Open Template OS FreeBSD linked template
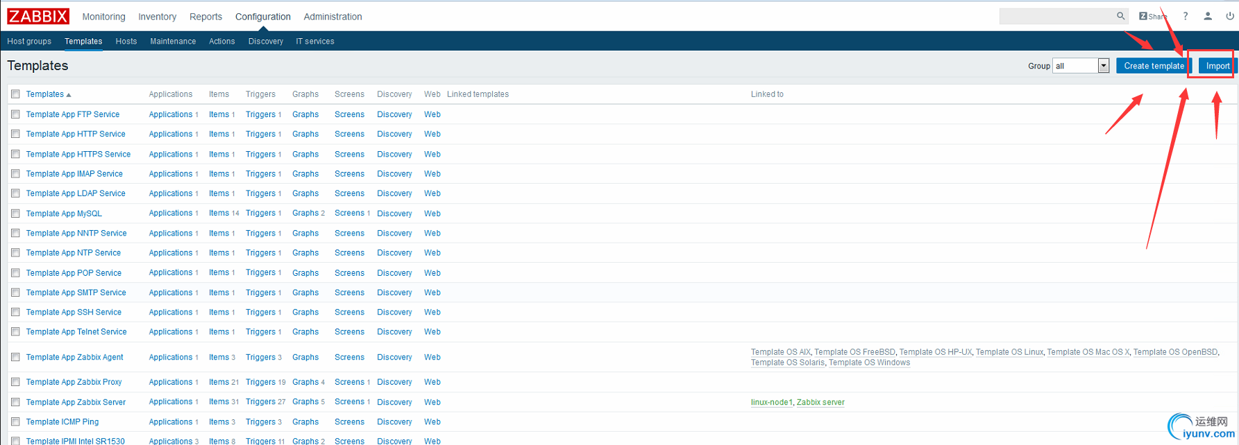 click(854, 352)
